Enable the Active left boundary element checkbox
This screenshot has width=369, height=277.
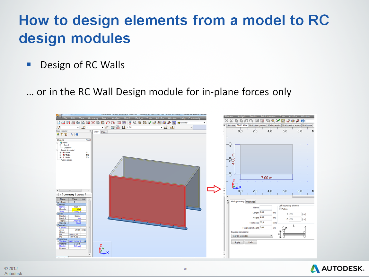point(280,209)
